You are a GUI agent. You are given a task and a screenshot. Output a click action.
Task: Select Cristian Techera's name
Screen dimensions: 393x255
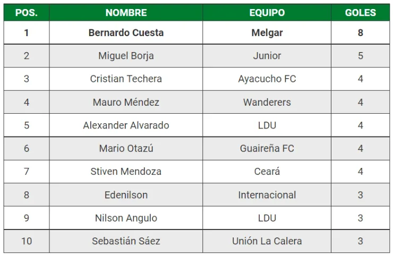126,79
